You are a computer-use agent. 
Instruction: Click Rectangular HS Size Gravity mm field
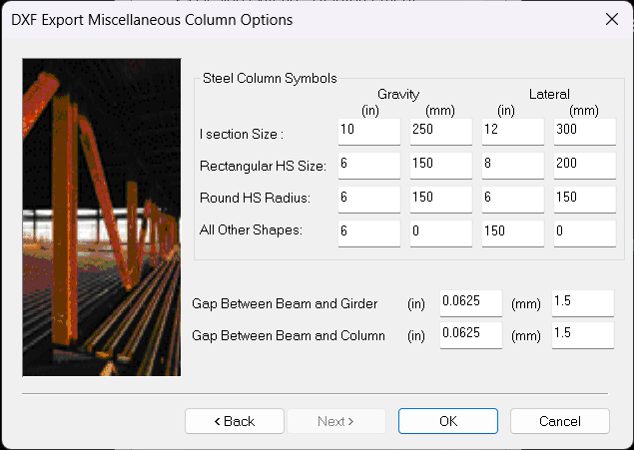click(440, 166)
